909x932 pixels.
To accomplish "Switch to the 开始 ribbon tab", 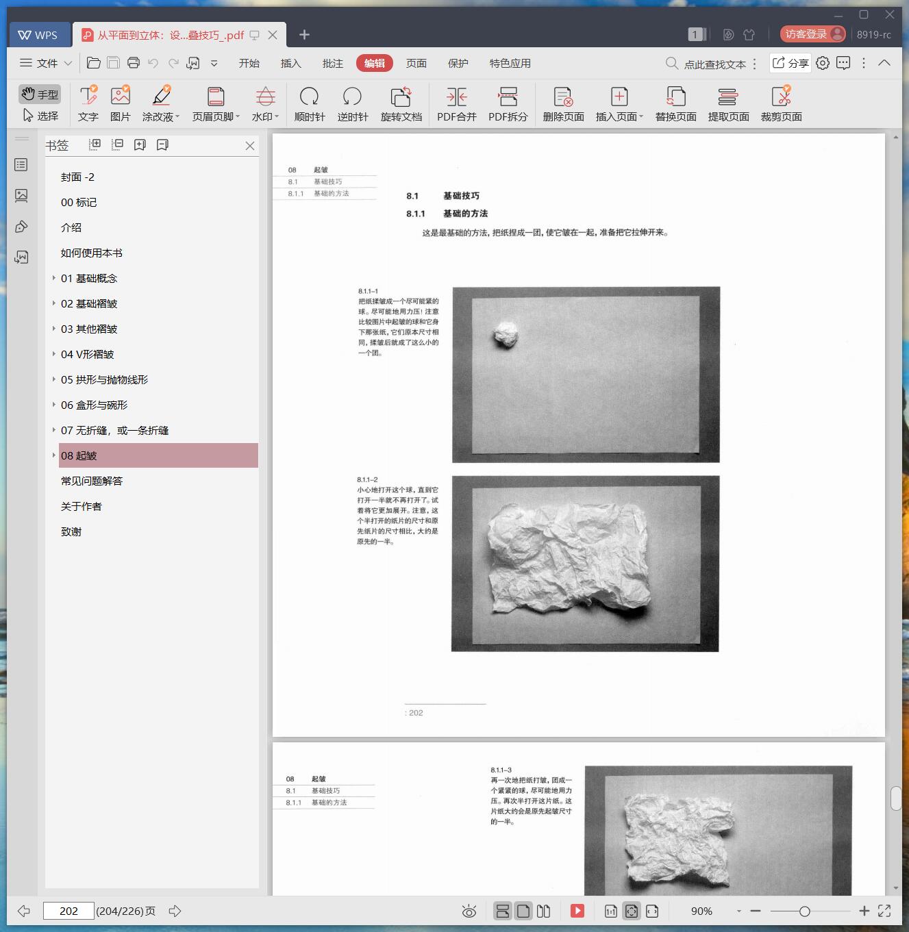I will point(249,63).
